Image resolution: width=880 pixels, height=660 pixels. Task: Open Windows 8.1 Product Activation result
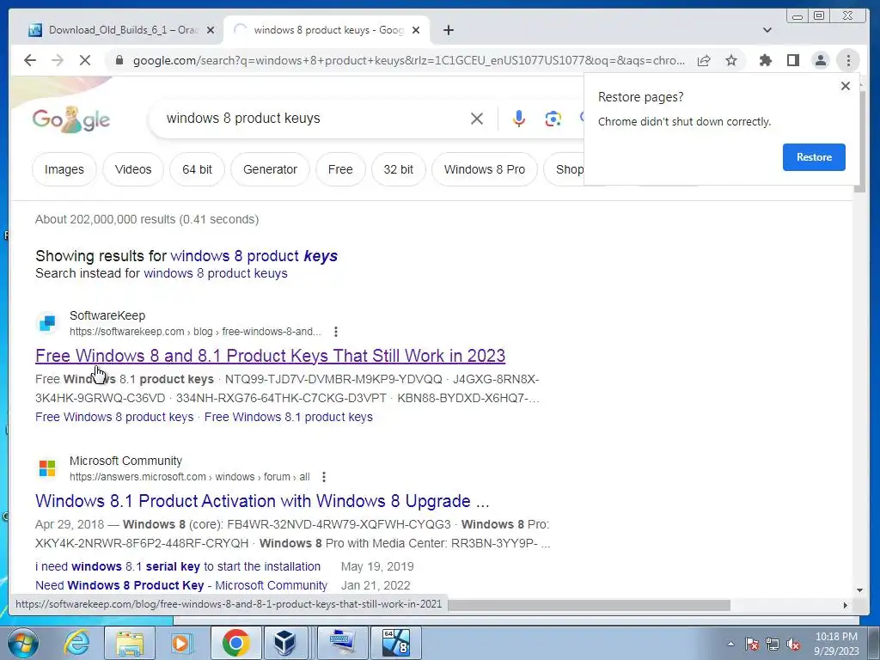262,501
